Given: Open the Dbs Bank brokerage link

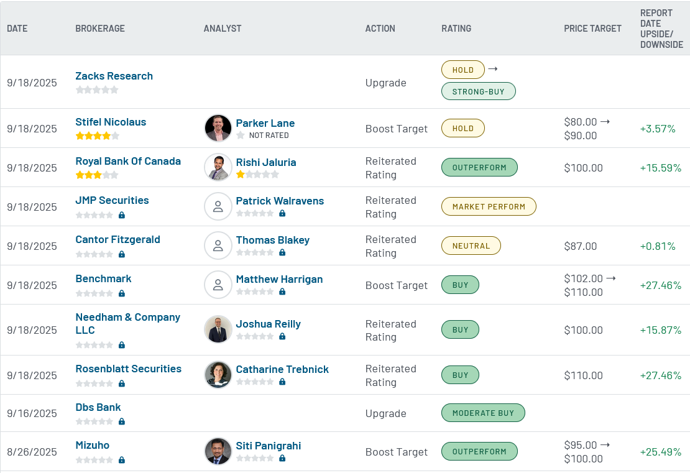Looking at the screenshot, I should (98, 408).
